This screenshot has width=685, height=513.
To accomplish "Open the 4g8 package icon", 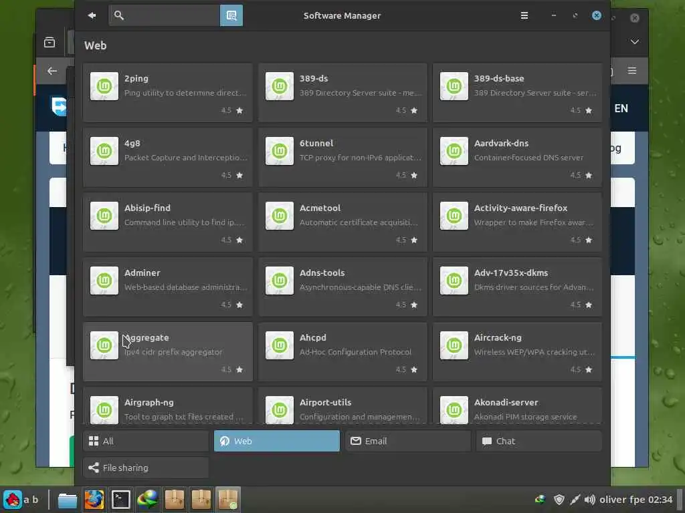I will coord(104,151).
